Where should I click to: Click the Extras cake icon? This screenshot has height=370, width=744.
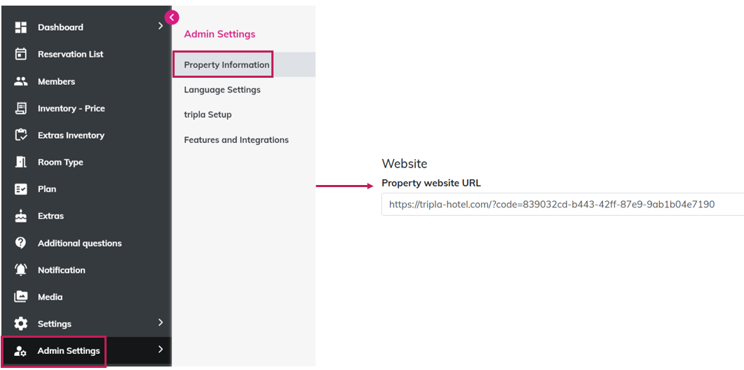coord(21,216)
